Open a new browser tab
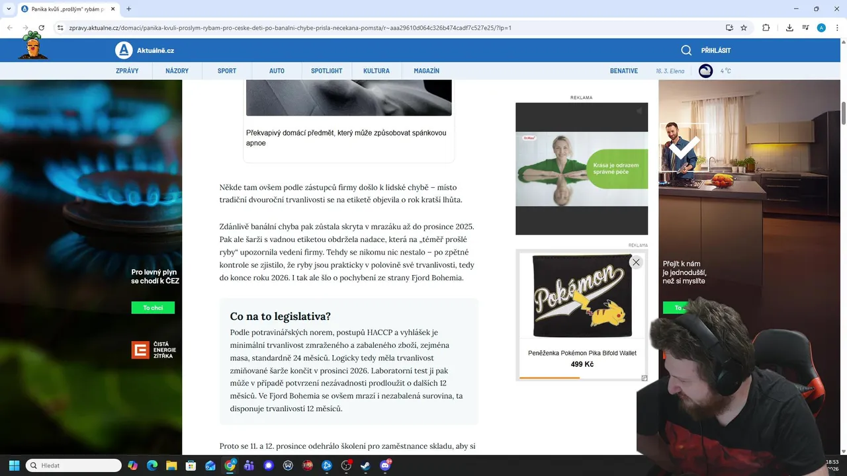Viewport: 847px width, 476px height. [x=128, y=9]
